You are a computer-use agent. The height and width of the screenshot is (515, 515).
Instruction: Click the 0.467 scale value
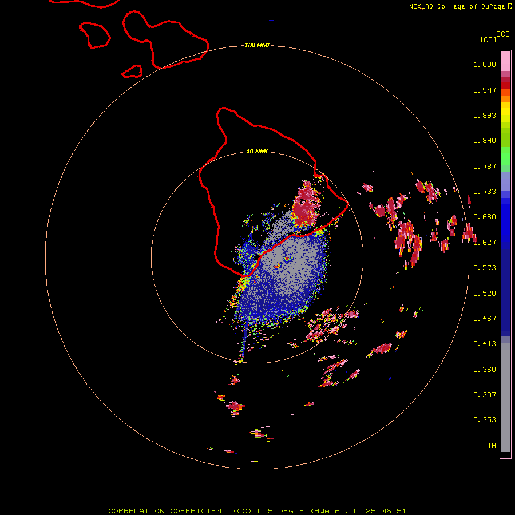485,319
